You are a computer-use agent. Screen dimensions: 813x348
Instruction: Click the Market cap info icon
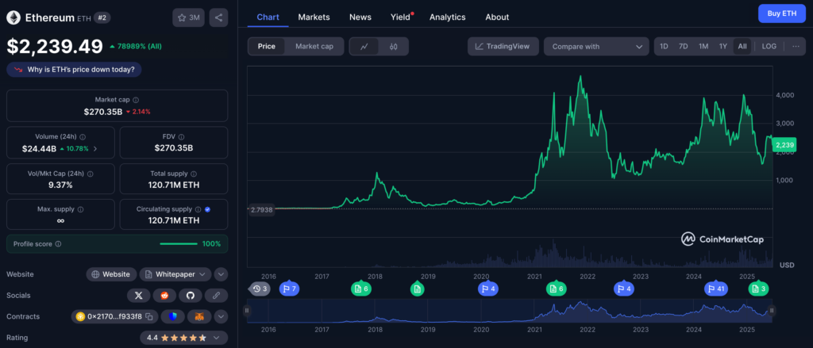coord(136,100)
